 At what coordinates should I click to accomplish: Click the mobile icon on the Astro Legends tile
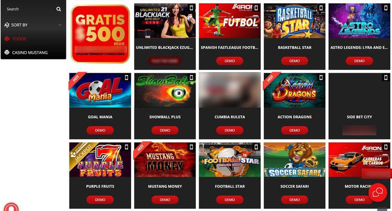tap(386, 8)
